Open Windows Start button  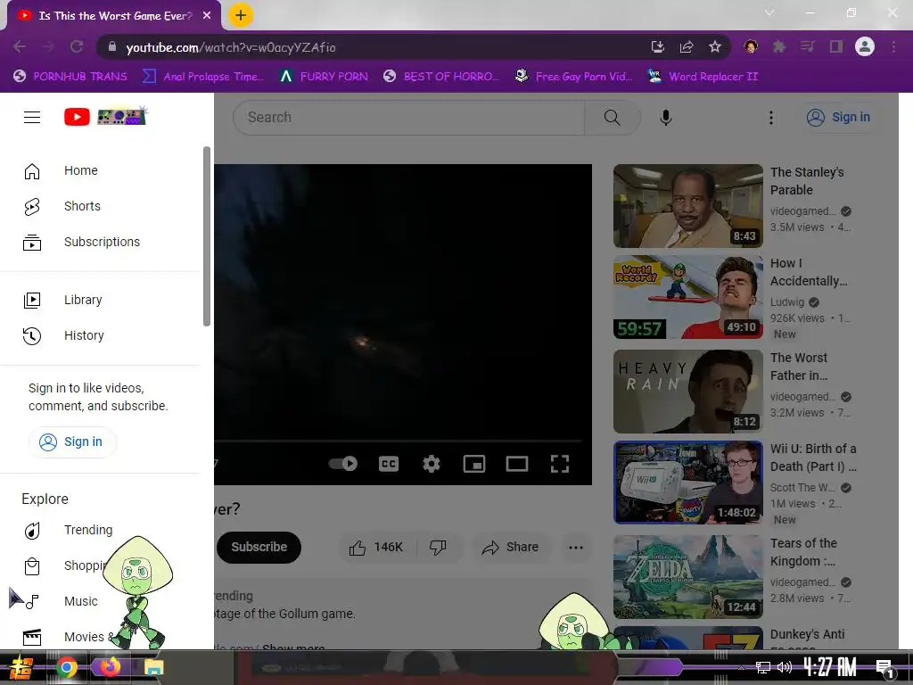(x=21, y=667)
